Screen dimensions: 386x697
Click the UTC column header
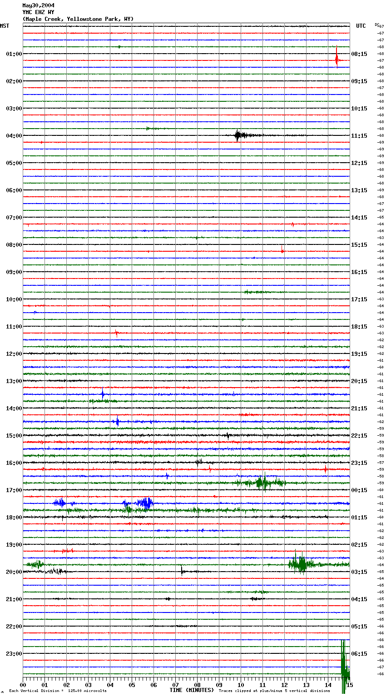[361, 26]
